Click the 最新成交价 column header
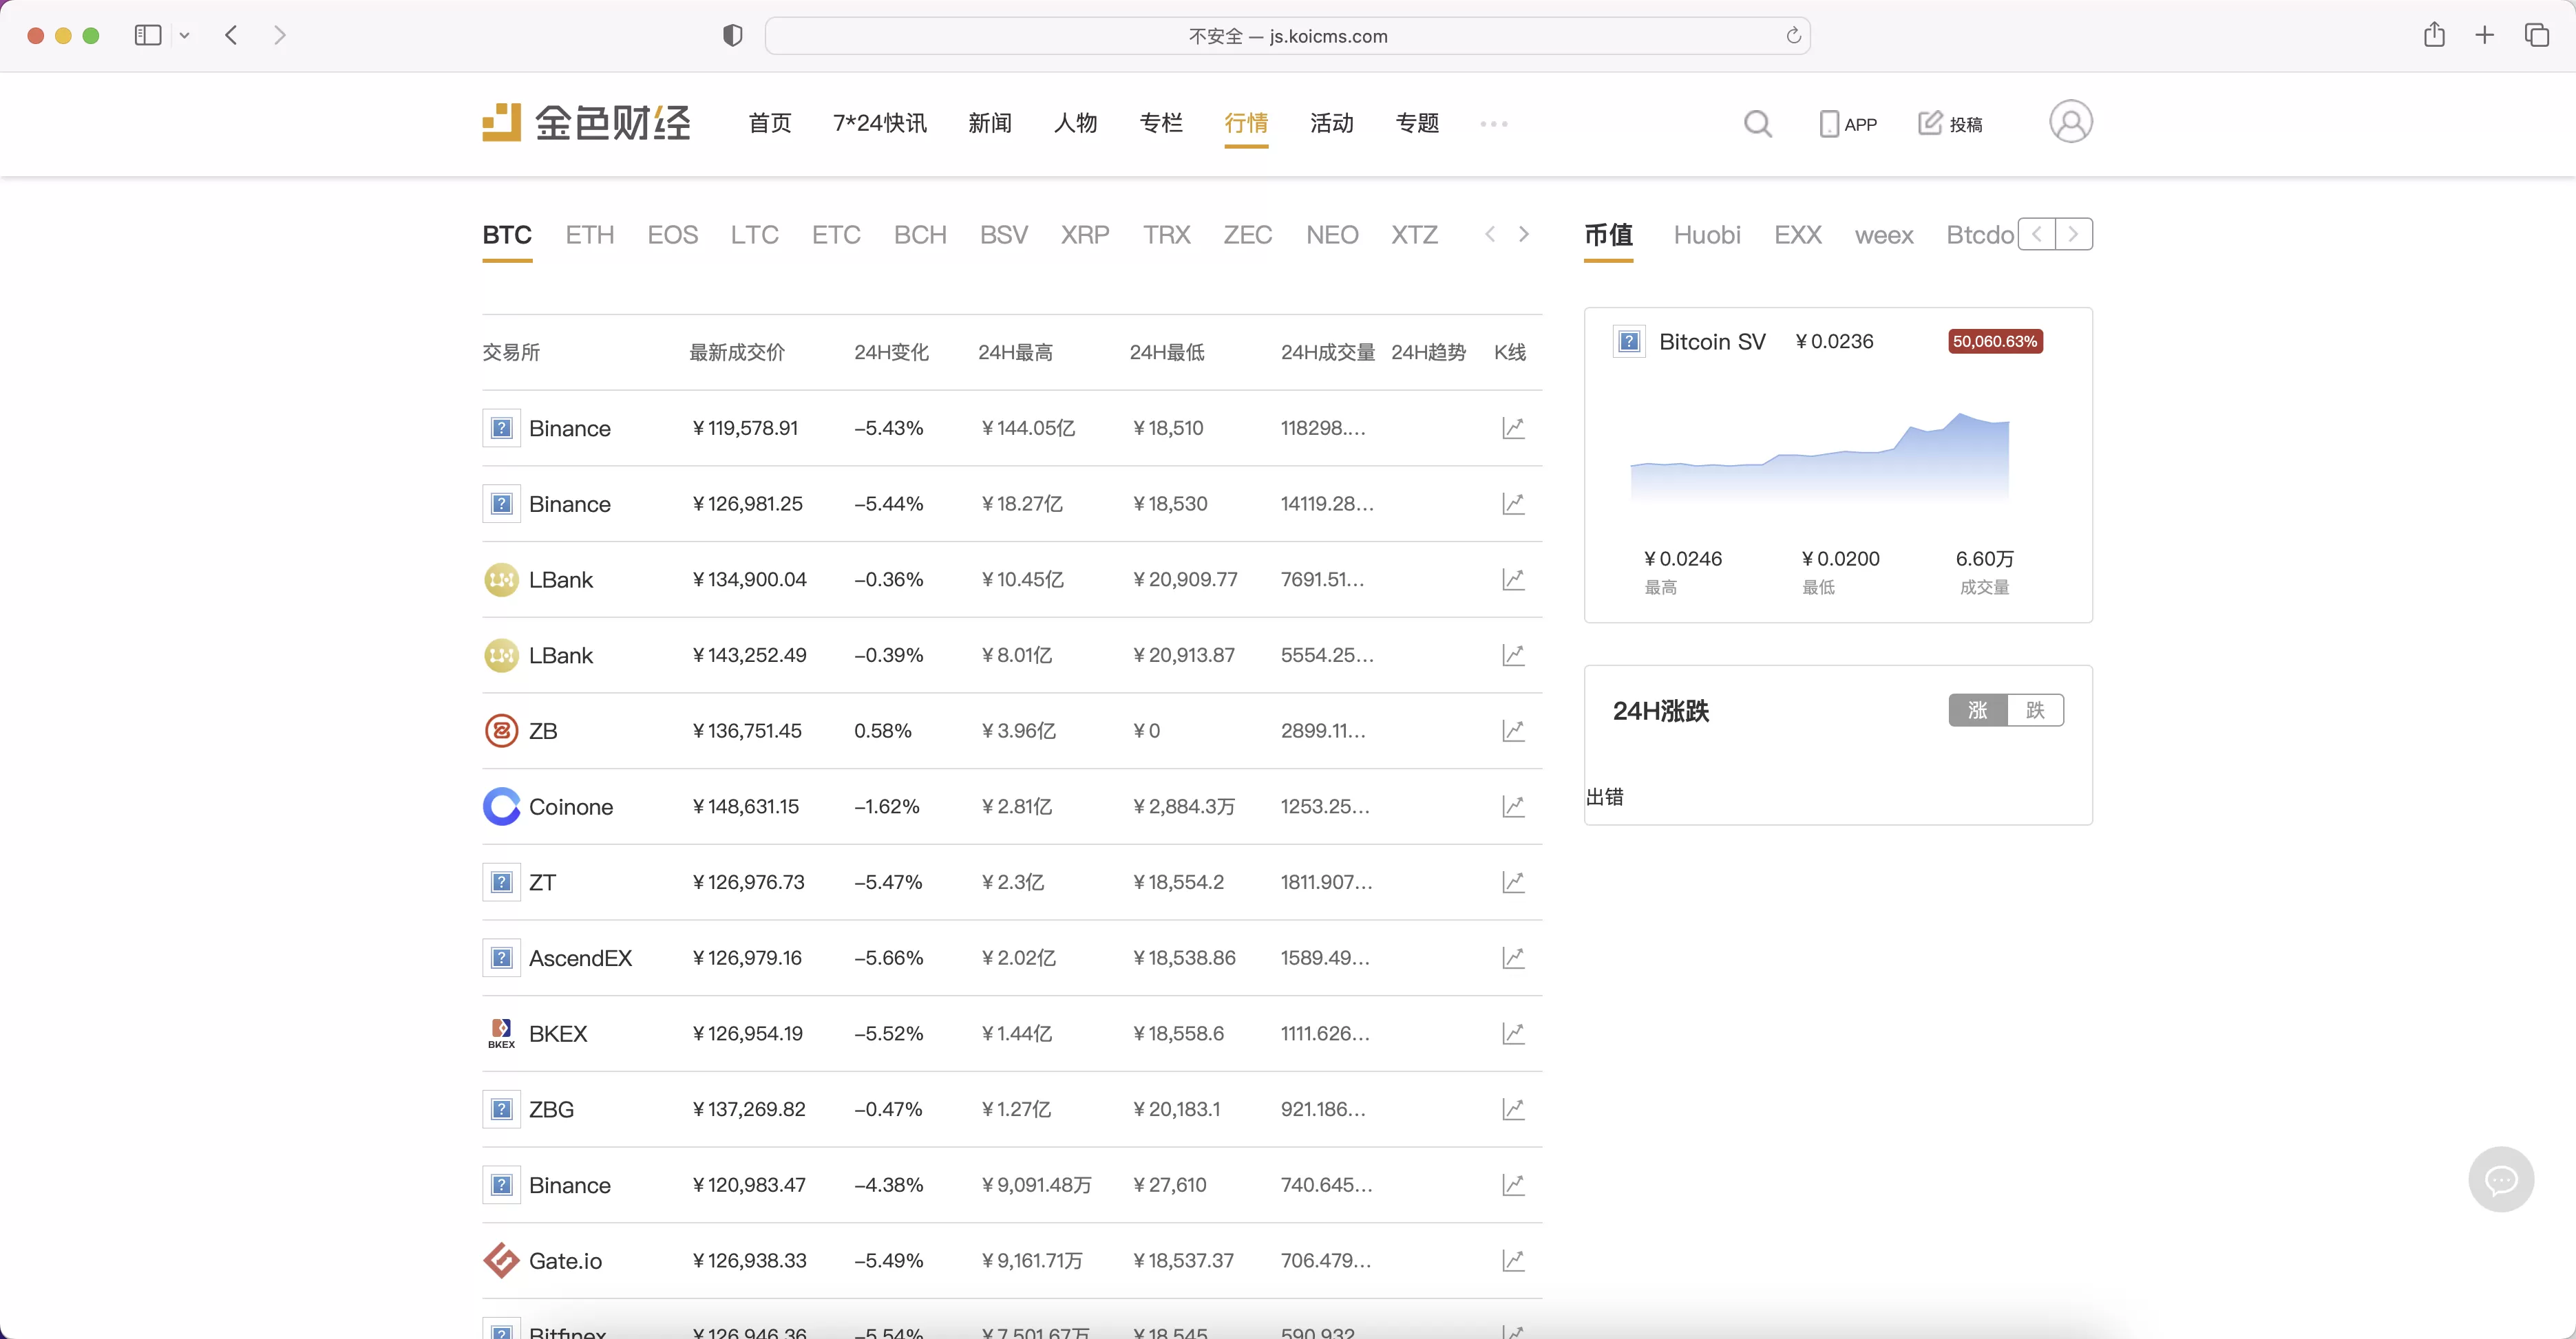Image resolution: width=2576 pixels, height=1339 pixels. (x=737, y=352)
